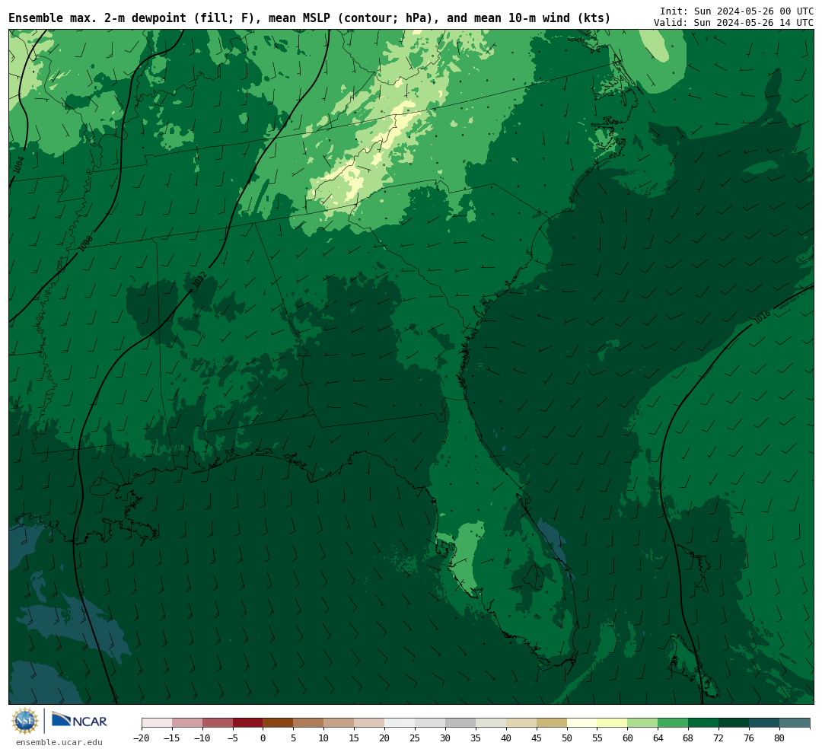This screenshot has width=822, height=752.
Task: Click the colorbar tick label -20
Action: (141, 738)
